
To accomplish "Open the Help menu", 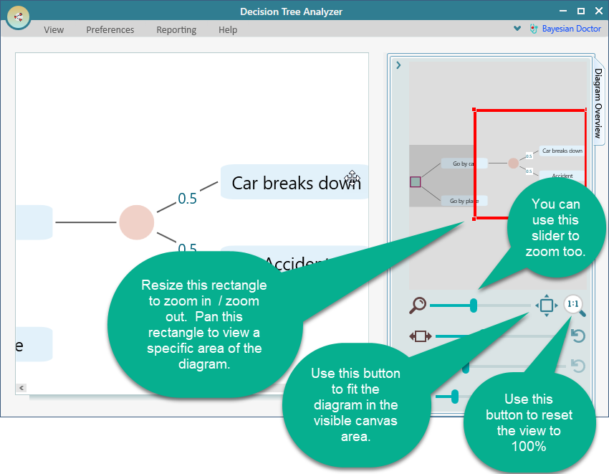I will pos(228,30).
